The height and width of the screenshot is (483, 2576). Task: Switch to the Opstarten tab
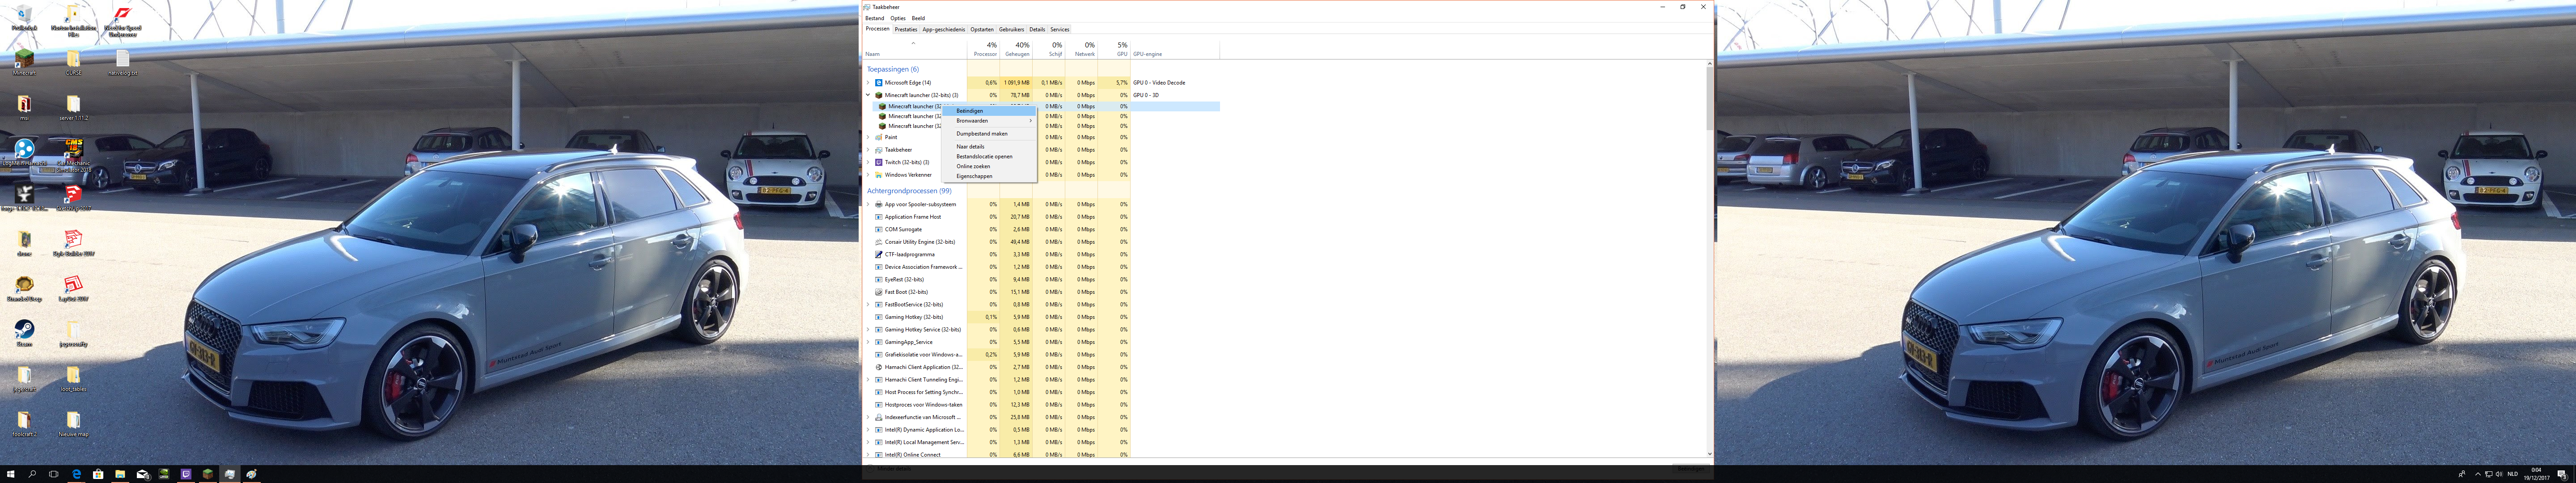click(981, 29)
